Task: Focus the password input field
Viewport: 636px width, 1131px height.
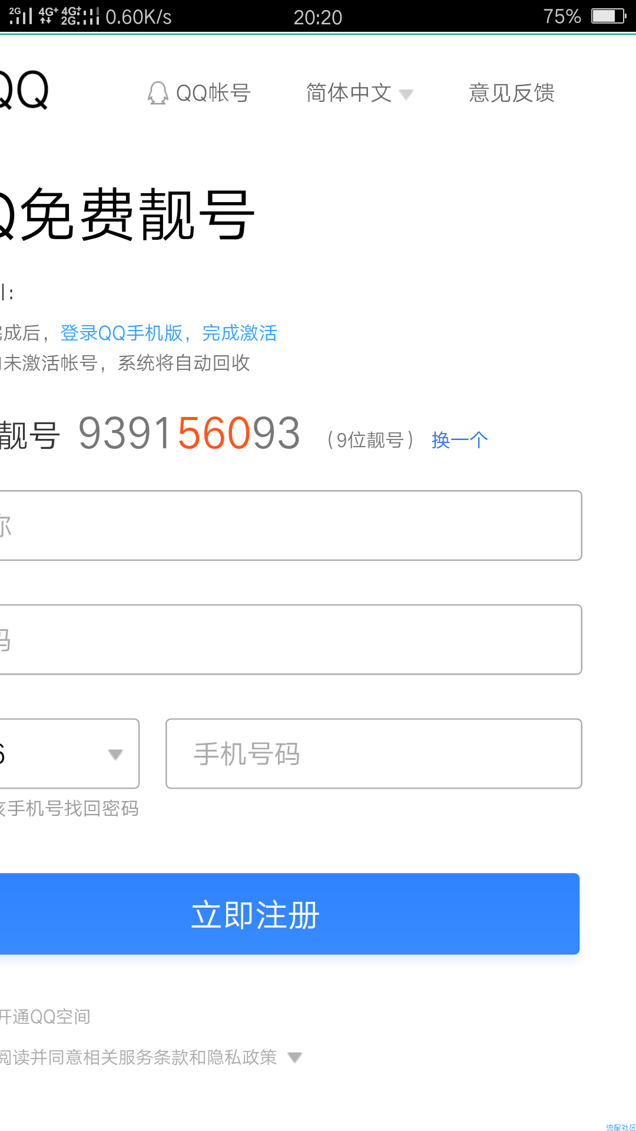Action: [291, 640]
